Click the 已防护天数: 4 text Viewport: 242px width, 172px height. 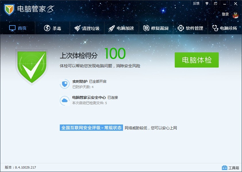83,87
